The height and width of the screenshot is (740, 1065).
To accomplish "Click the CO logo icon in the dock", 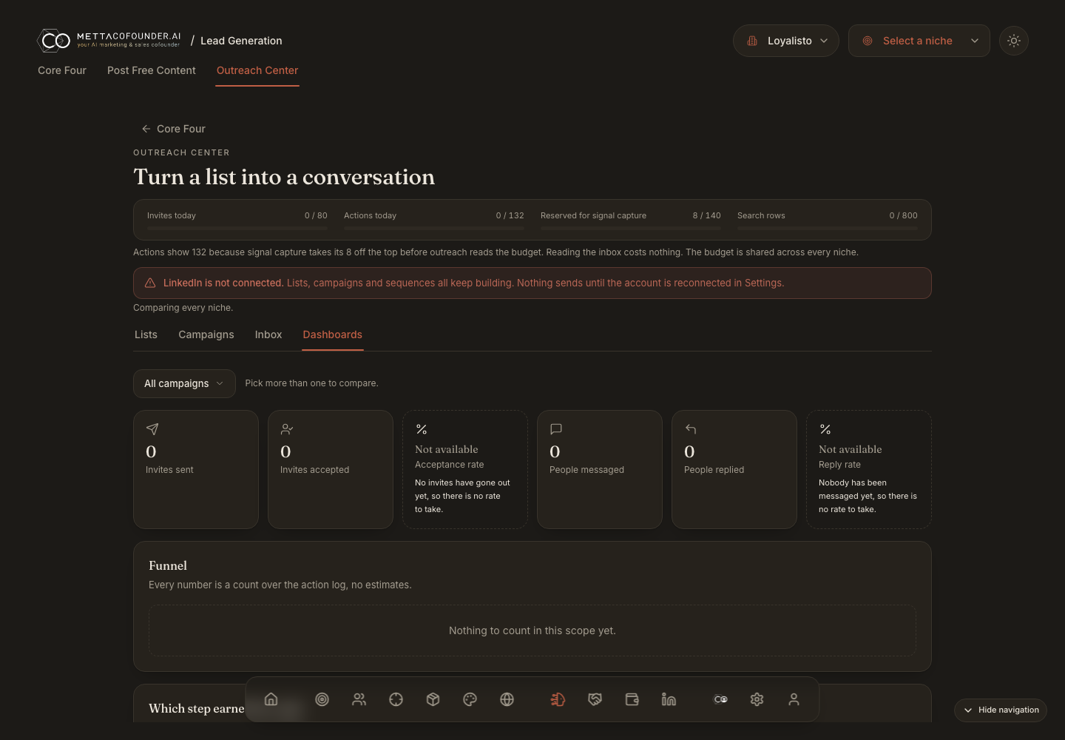I will click(720, 699).
